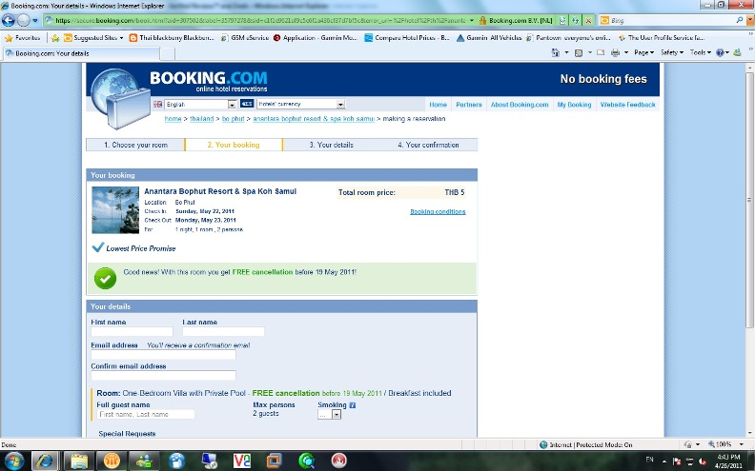Select step 4. Your confirmation
This screenshot has height=471, width=755.
tap(428, 145)
